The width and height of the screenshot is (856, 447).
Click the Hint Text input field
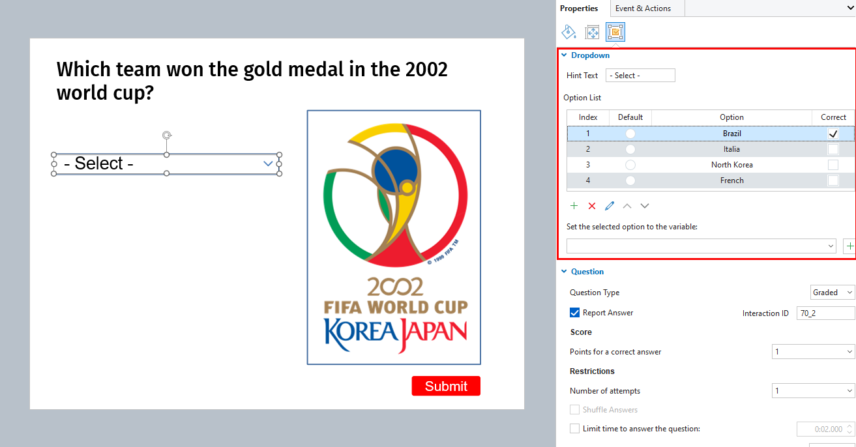640,76
